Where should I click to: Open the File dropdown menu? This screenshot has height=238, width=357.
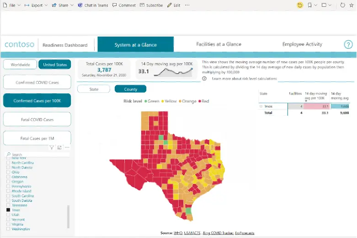point(12,5)
